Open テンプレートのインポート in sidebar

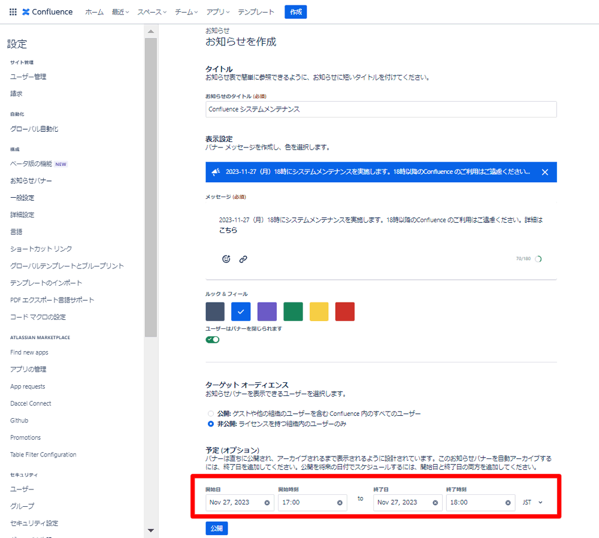point(46,283)
